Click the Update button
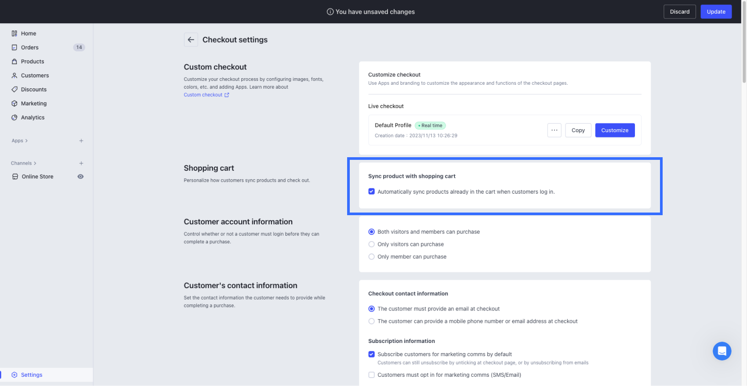747x386 pixels. [x=716, y=12]
